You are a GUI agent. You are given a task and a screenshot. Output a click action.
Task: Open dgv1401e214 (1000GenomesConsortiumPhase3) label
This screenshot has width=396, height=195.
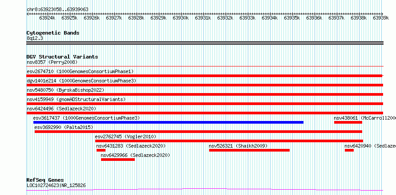point(81,81)
